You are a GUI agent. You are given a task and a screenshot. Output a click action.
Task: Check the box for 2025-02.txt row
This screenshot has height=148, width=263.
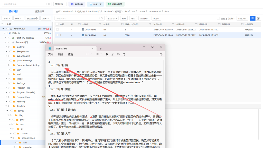click(58, 29)
